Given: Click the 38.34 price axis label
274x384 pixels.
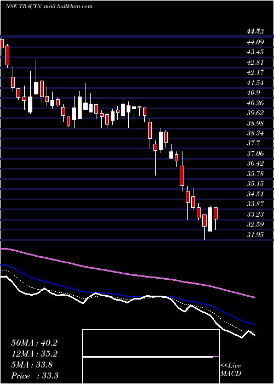Looking at the screenshot, I should click(255, 133).
